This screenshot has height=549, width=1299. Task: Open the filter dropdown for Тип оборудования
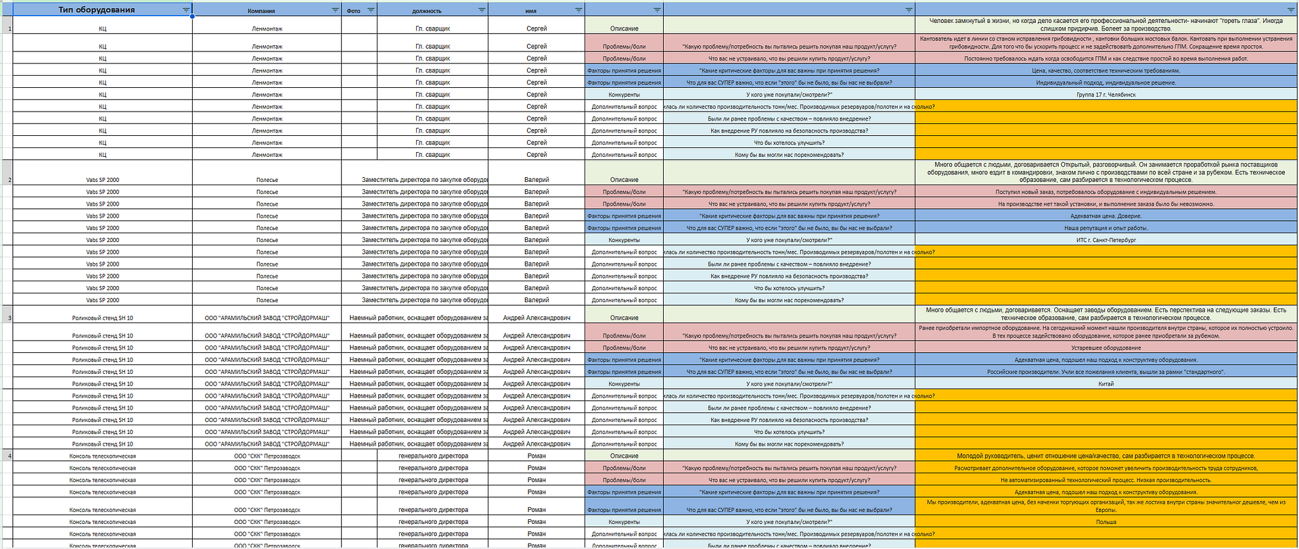point(186,10)
